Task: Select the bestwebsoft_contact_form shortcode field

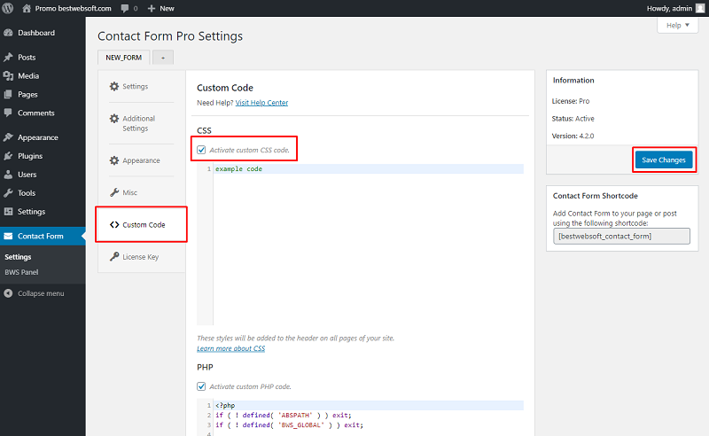Action: [621, 236]
